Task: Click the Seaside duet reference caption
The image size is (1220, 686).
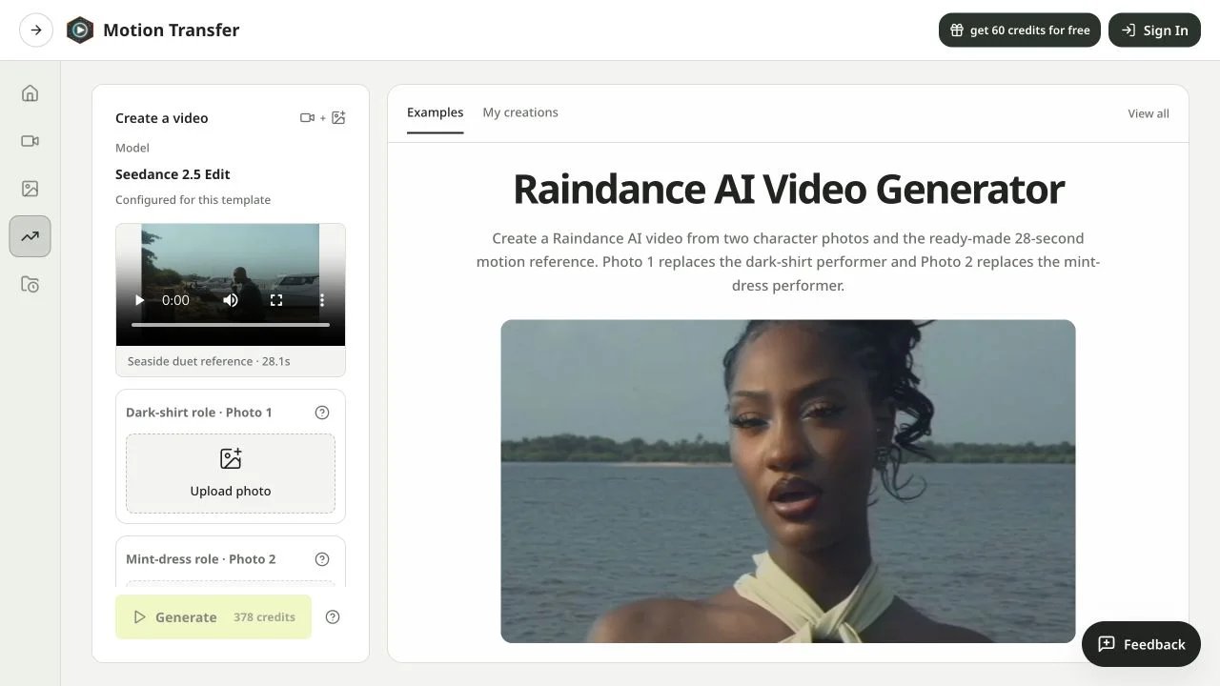Action: point(209,362)
